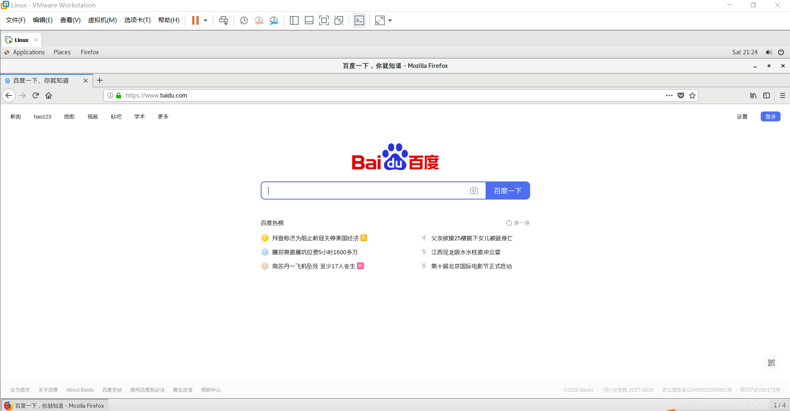Image resolution: width=790 pixels, height=411 pixels.
Task: Open the 视频 link
Action: [93, 117]
